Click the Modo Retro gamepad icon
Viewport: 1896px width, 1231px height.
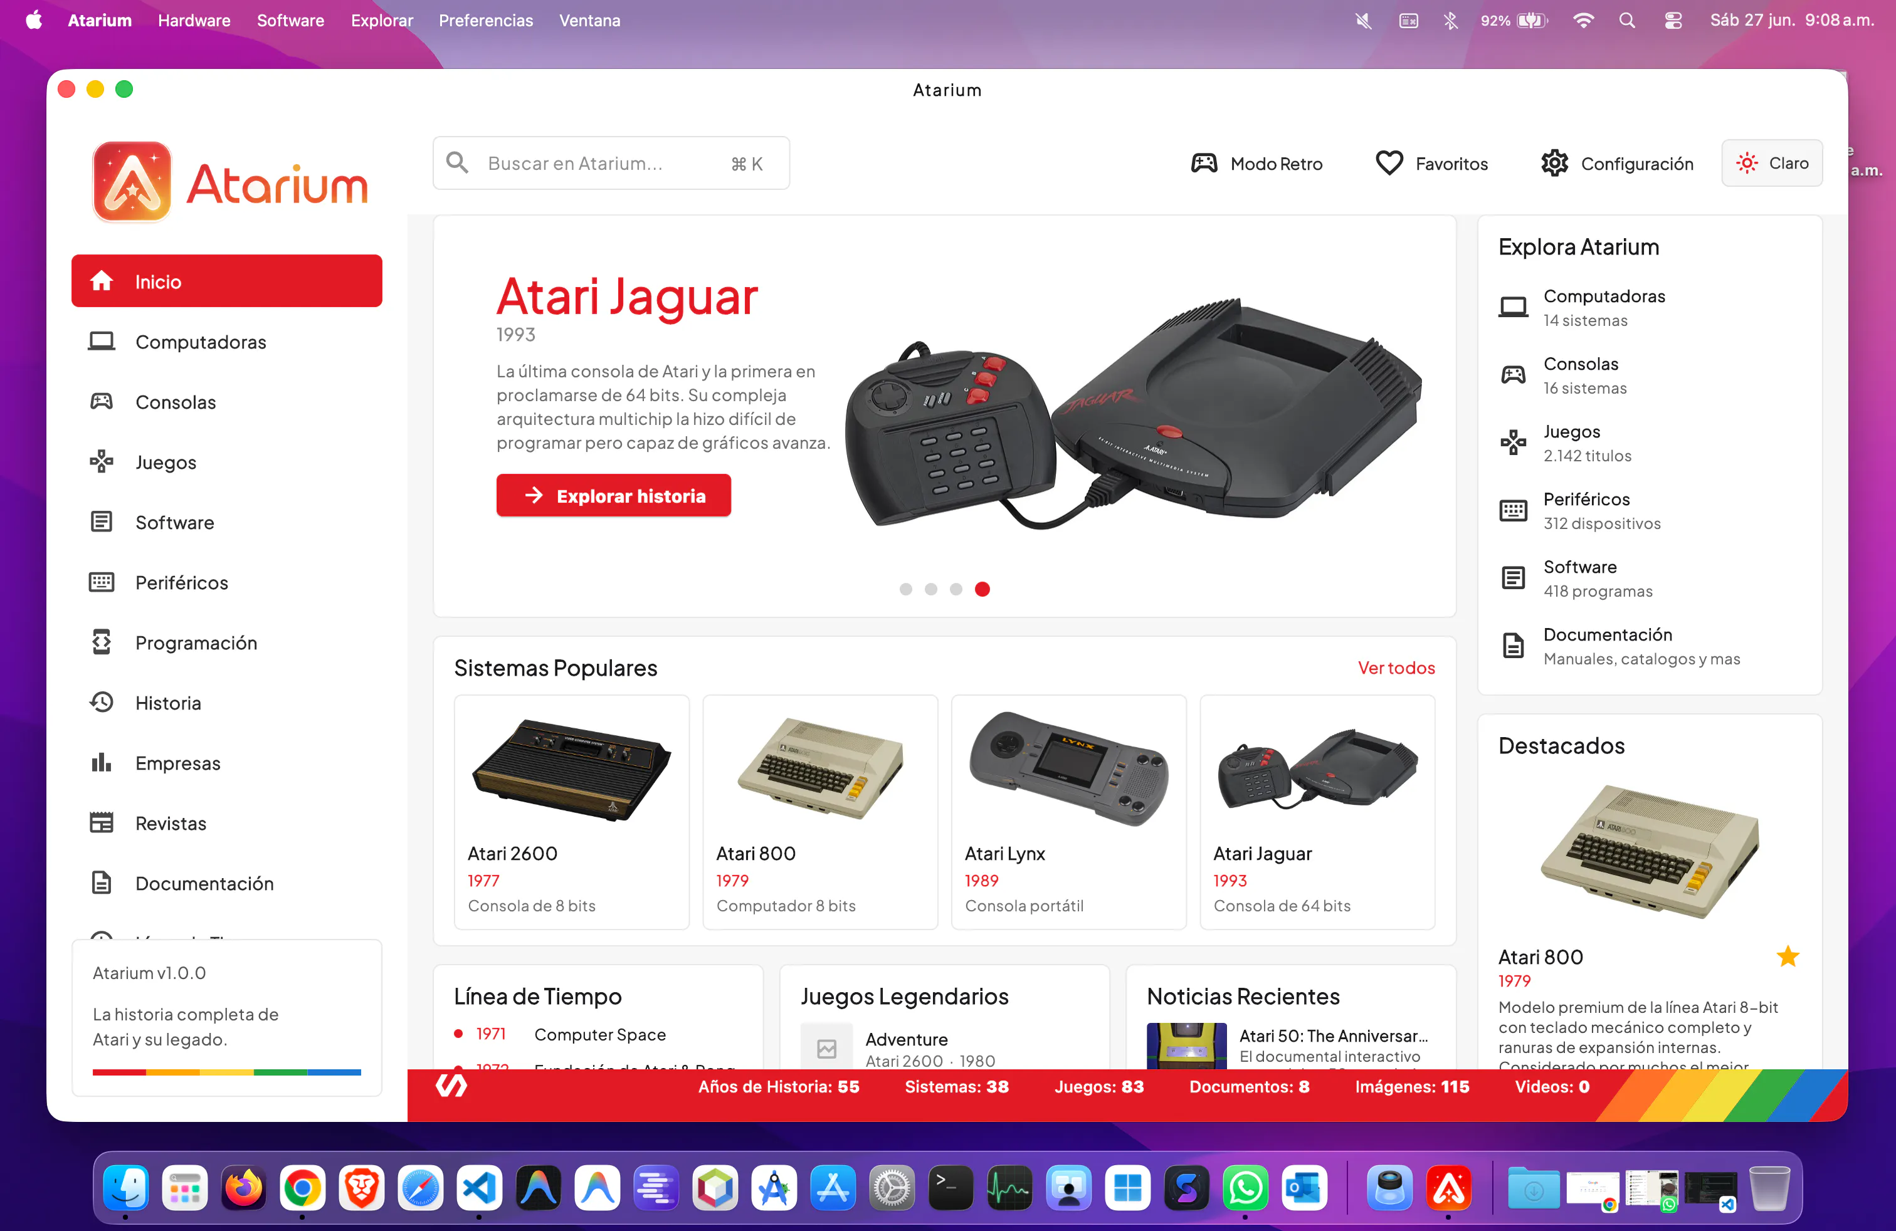point(1204,163)
